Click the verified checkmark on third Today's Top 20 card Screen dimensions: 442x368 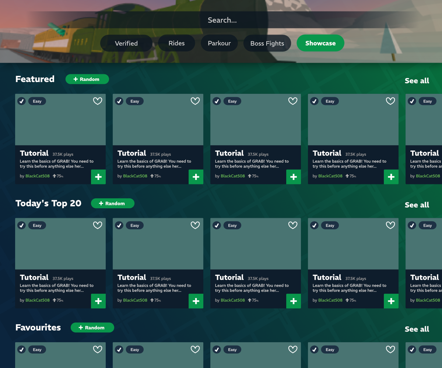click(x=217, y=226)
